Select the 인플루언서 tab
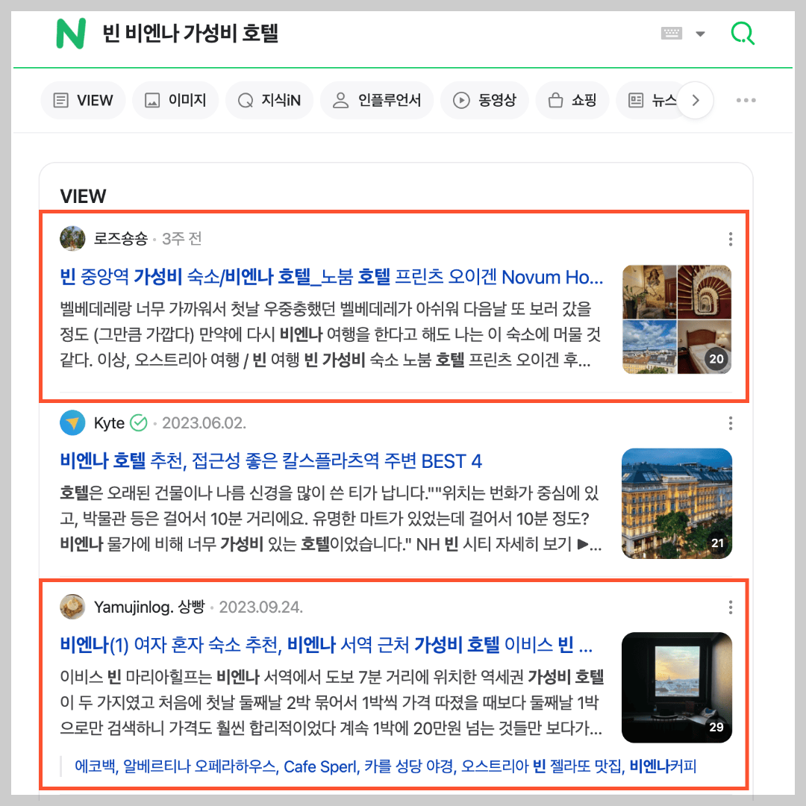806x806 pixels. [377, 100]
